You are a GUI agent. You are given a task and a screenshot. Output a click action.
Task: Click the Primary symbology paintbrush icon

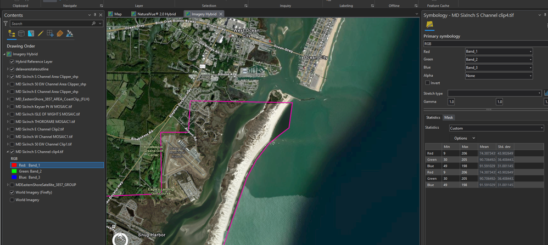[429, 25]
